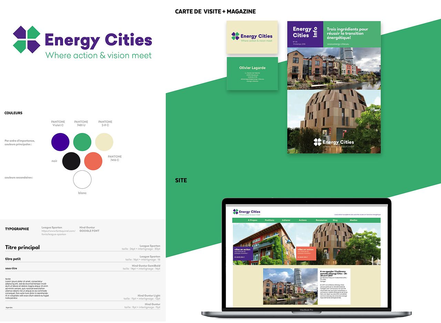Screen dimensions: 441x323
Task: Click the Blog item in the green nav bar
Action: [x=335, y=220]
